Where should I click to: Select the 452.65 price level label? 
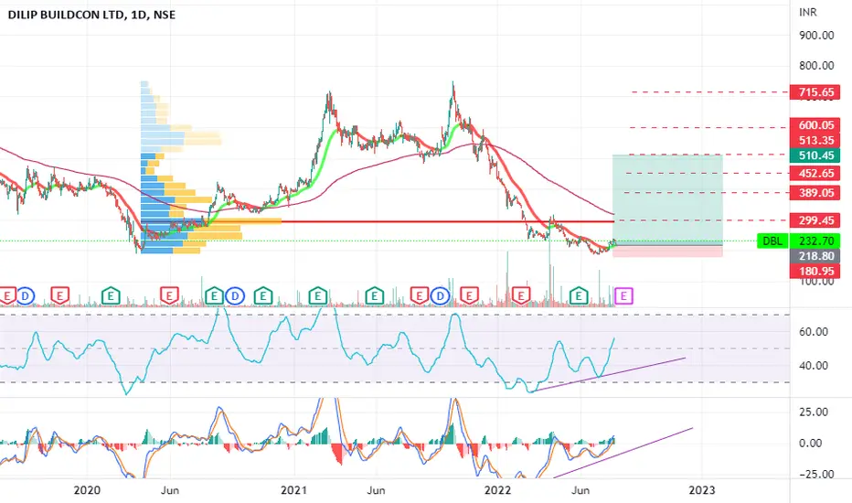coord(815,174)
